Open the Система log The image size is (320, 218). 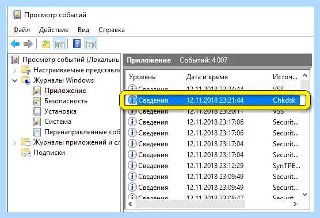coord(58,122)
